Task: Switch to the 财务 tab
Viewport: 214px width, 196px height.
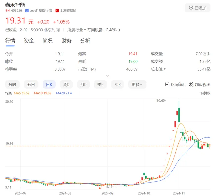Action: (66, 41)
